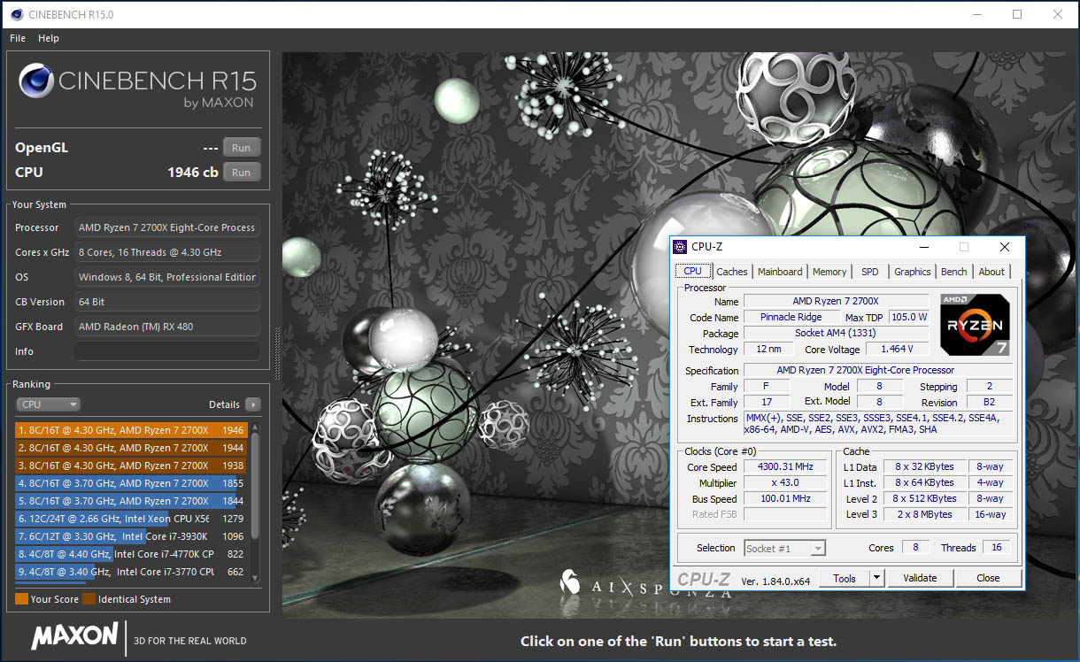The height and width of the screenshot is (662, 1080).
Task: Click the MAXON logo at bottom left
Action: 74,635
